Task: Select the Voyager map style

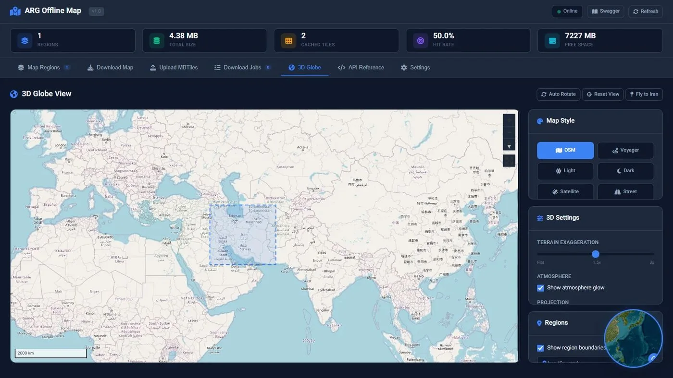Action: (625, 150)
